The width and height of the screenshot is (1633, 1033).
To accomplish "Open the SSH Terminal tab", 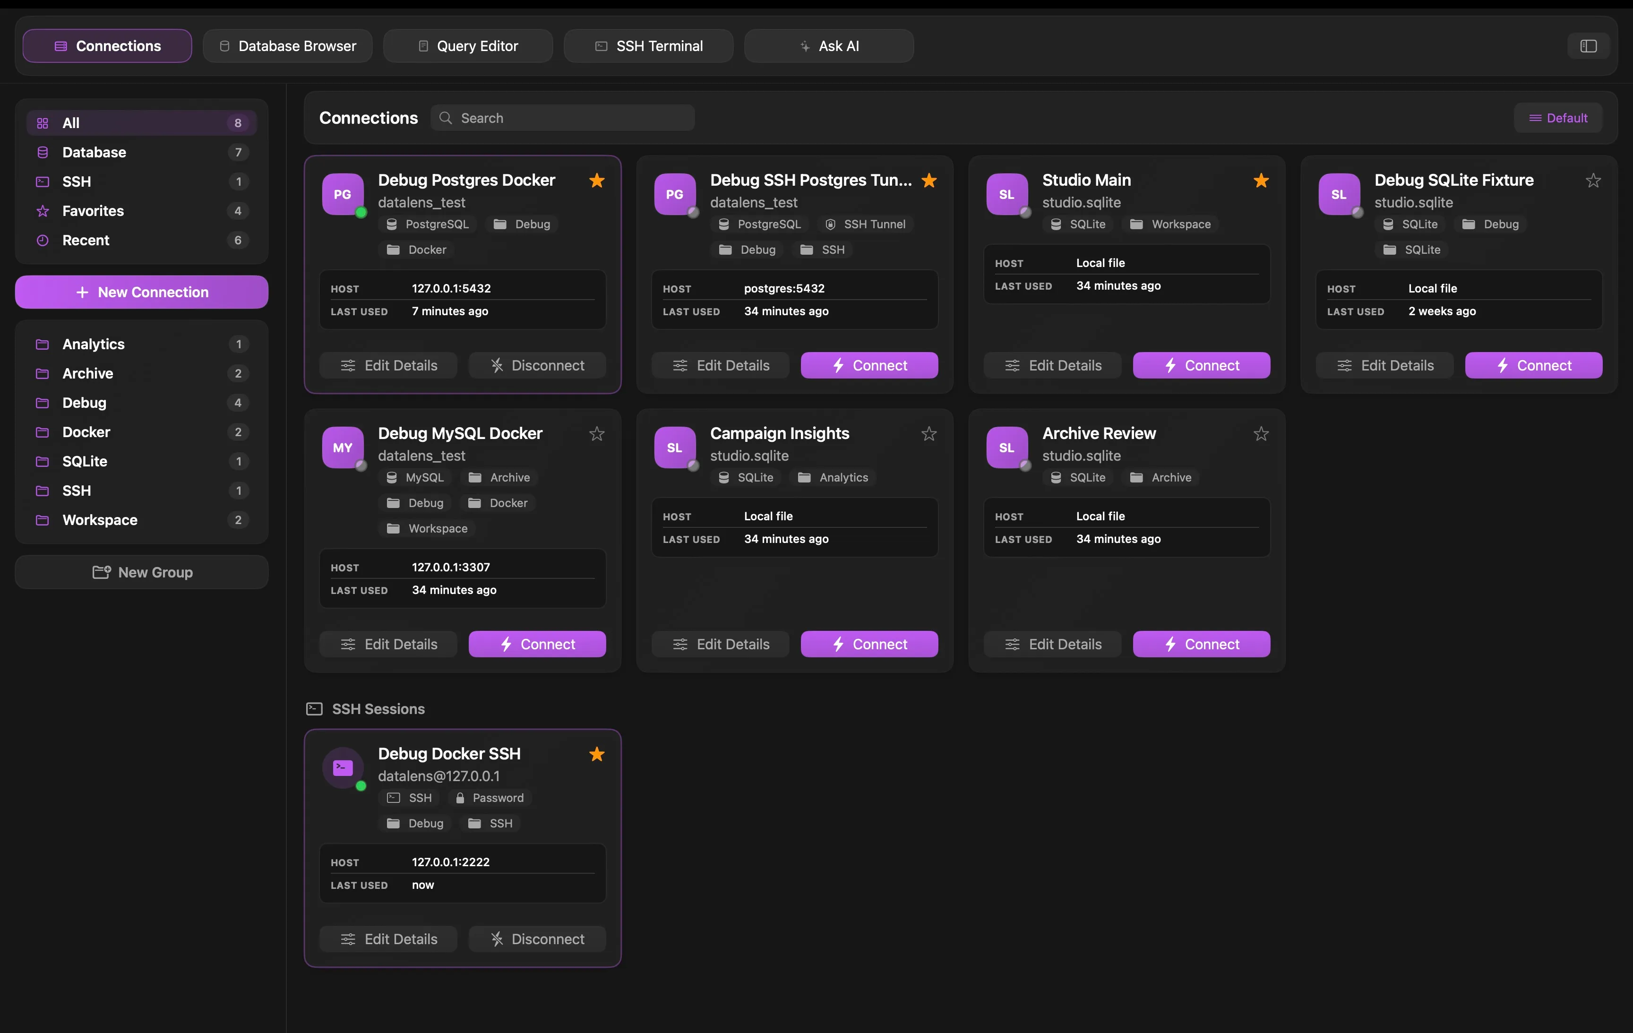I will click(x=649, y=46).
